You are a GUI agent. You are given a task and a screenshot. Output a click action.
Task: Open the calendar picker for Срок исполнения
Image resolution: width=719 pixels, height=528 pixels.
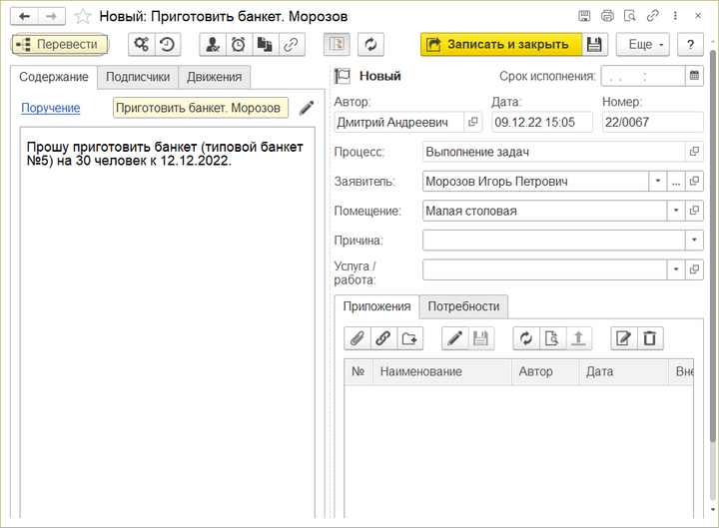click(x=694, y=76)
